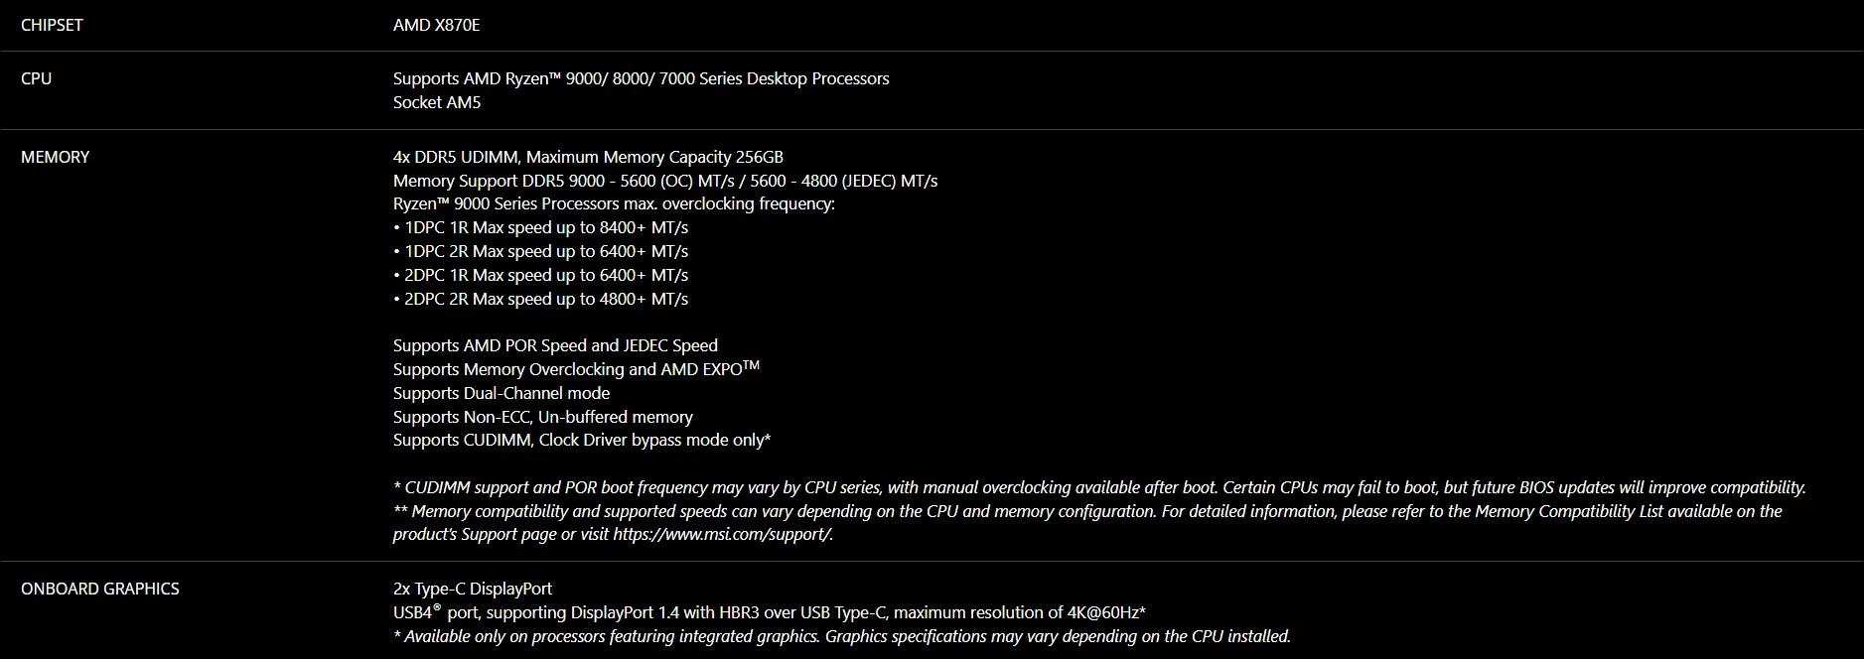Open the https://www.msi.com/support/ link
The height and width of the screenshot is (659, 1864).
pyautogui.click(x=722, y=534)
